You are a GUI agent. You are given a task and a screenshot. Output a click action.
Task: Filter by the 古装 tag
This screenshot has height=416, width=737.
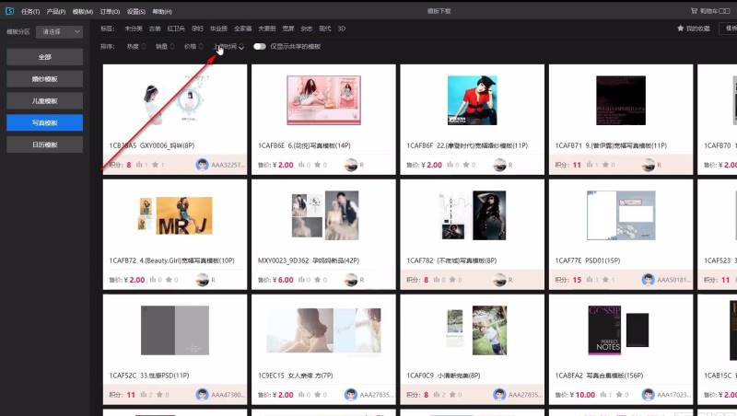point(155,29)
